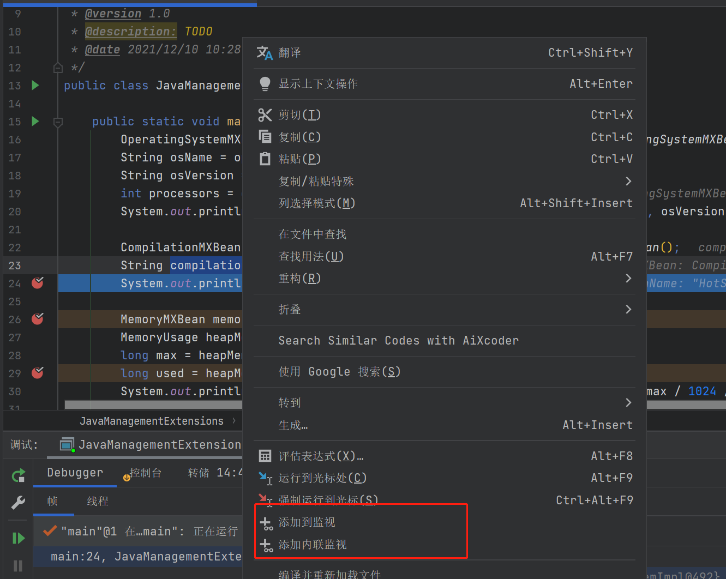Switch to the 线程 tab
726x579 pixels.
(98, 501)
